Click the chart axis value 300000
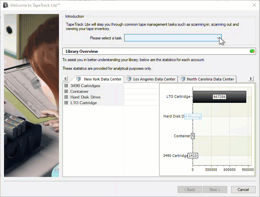 [211, 170]
